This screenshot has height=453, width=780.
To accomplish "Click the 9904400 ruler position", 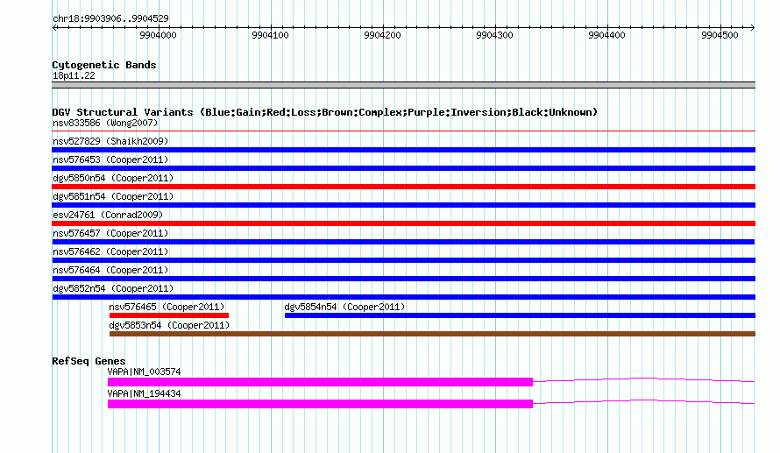I will coord(606,35).
